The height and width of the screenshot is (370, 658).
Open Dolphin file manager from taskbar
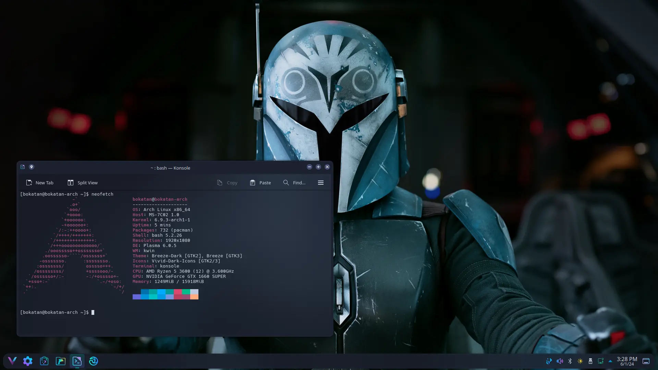[61, 361]
